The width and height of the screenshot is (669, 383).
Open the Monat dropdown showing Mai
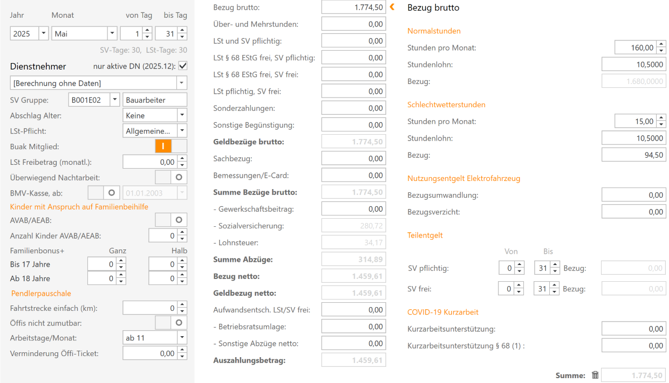[112, 33]
